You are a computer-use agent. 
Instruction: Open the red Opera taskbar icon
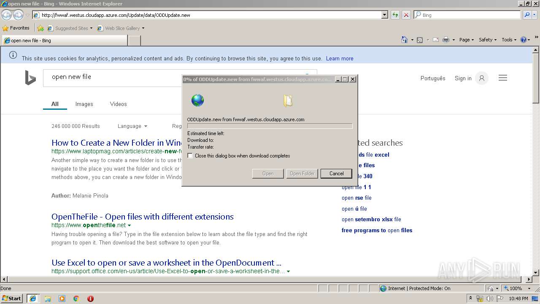tap(90, 299)
